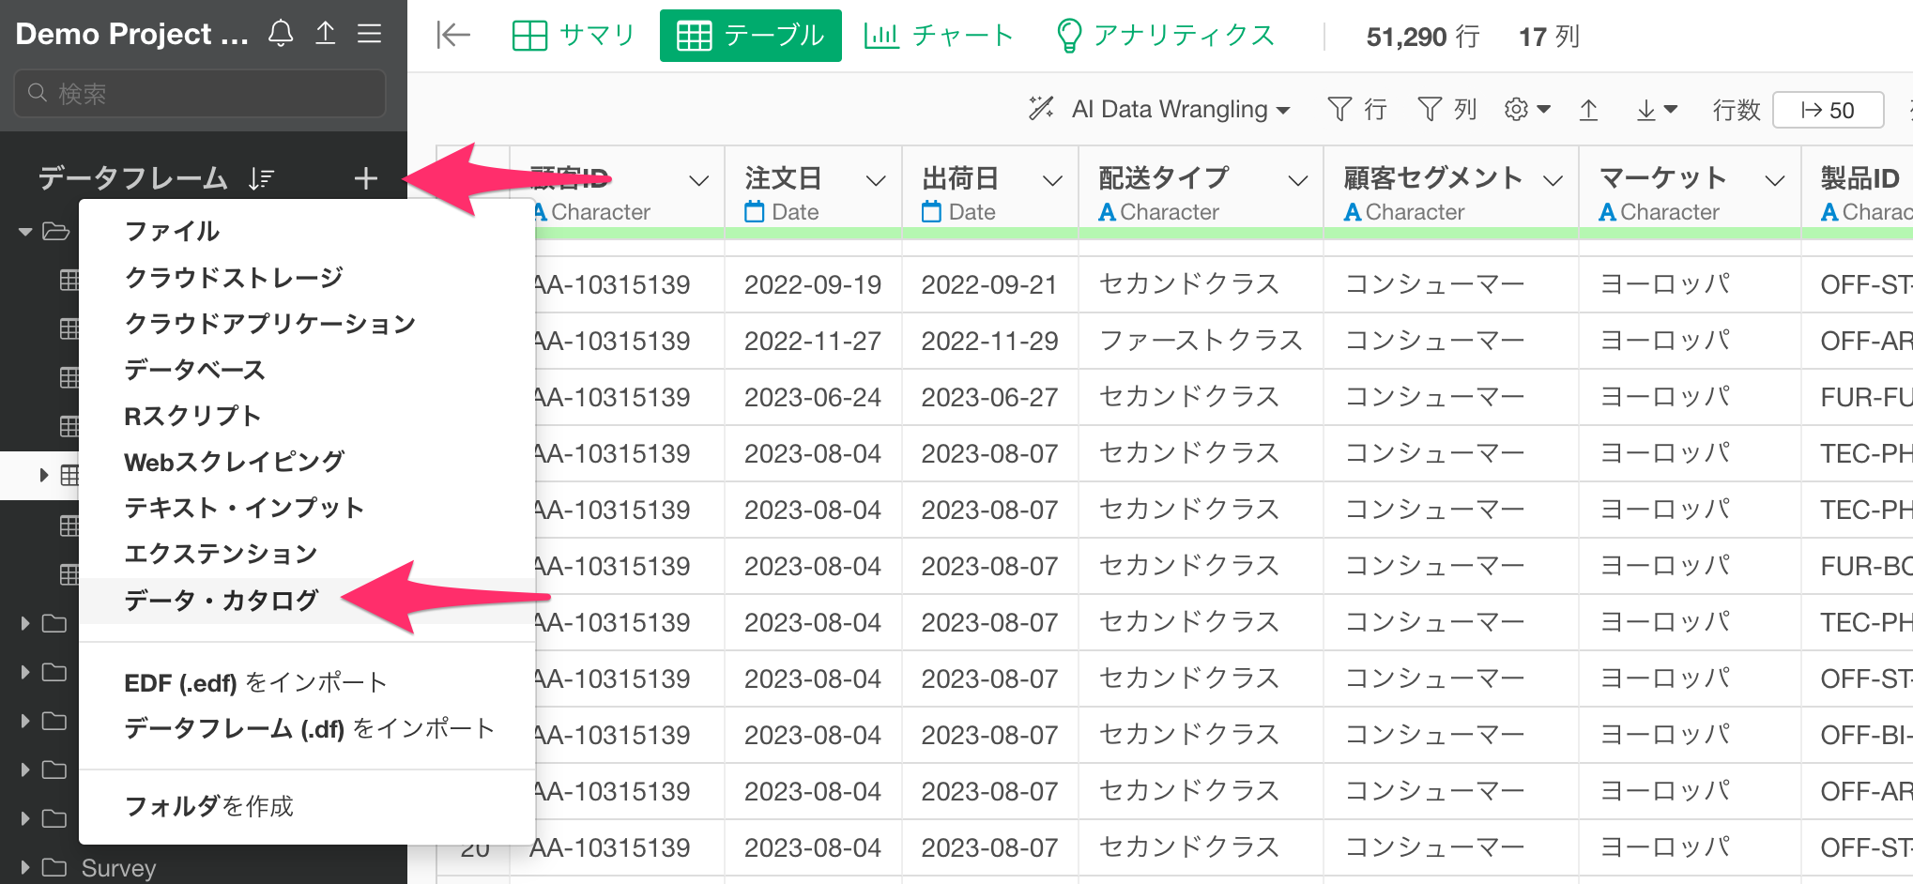The height and width of the screenshot is (884, 1913).
Task: Click the 検索 search input field
Action: [x=200, y=94]
